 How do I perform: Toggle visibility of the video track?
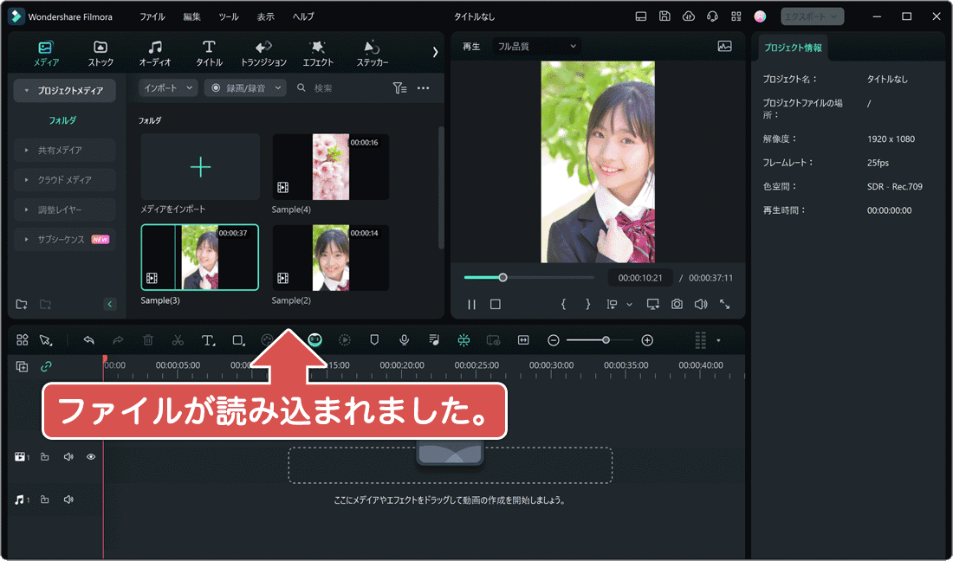[90, 456]
